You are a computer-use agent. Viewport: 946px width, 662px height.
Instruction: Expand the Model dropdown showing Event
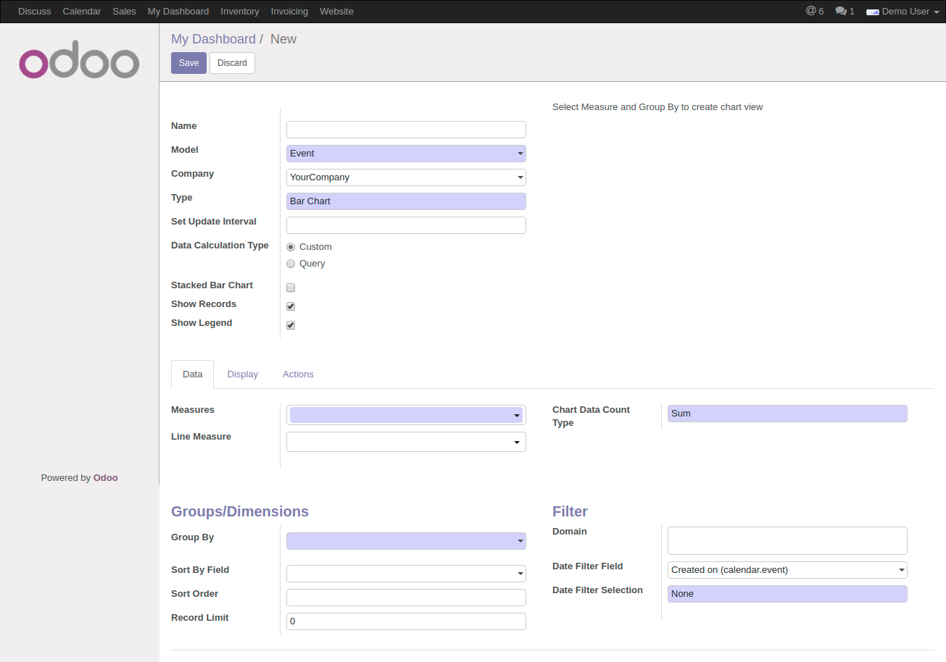coord(406,154)
